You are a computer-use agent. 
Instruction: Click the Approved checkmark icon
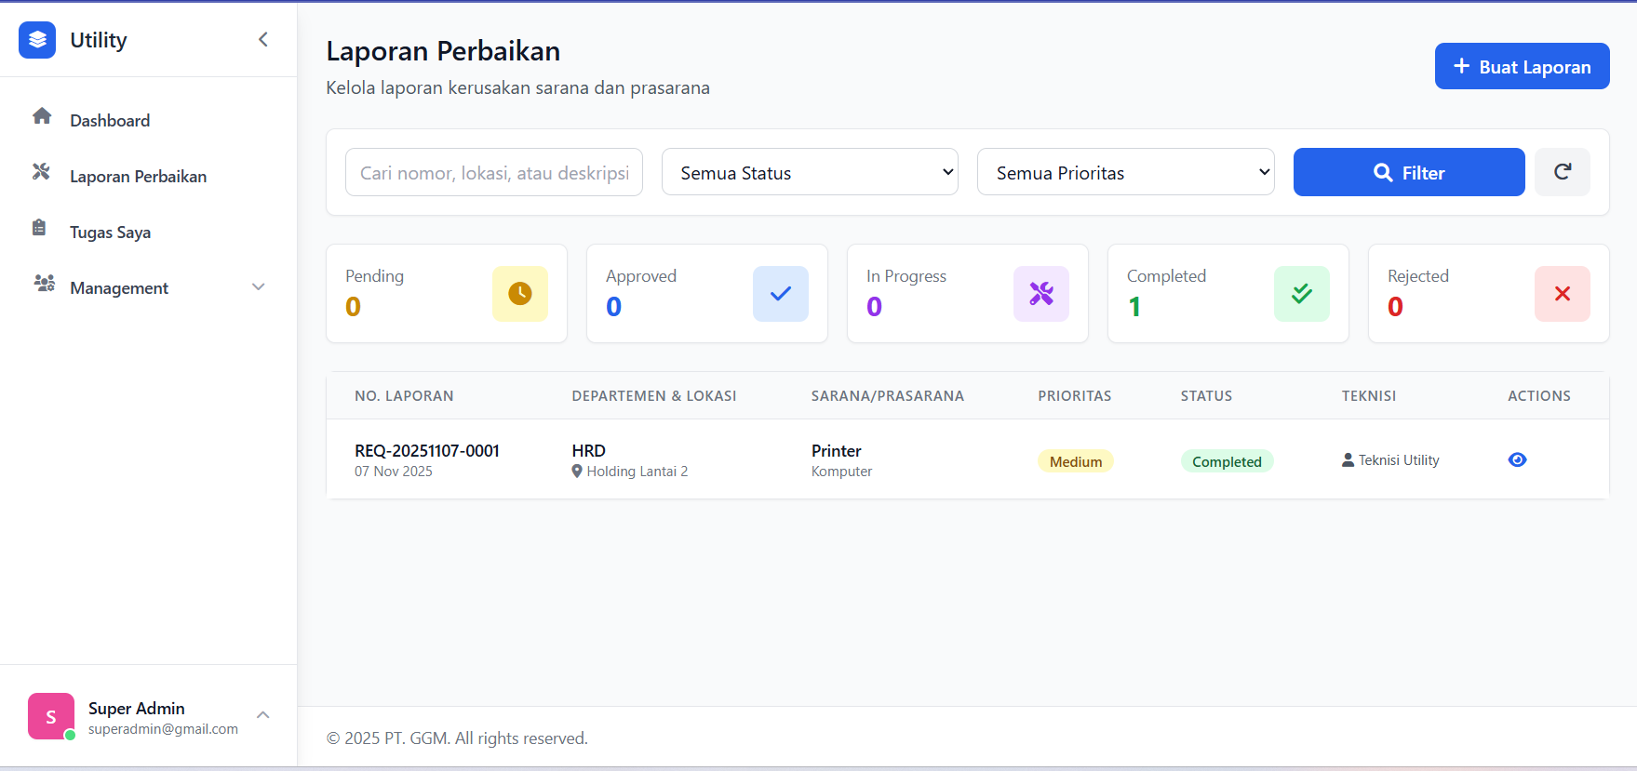click(x=781, y=294)
